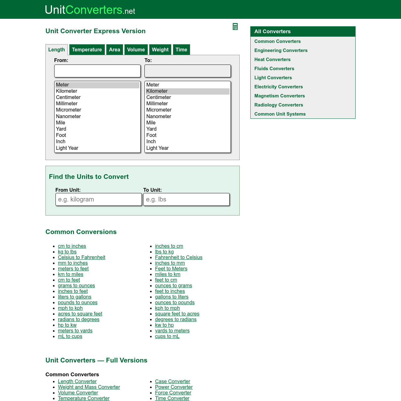Open Radiology Converters in the sidebar
The height and width of the screenshot is (401, 401).
click(279, 105)
